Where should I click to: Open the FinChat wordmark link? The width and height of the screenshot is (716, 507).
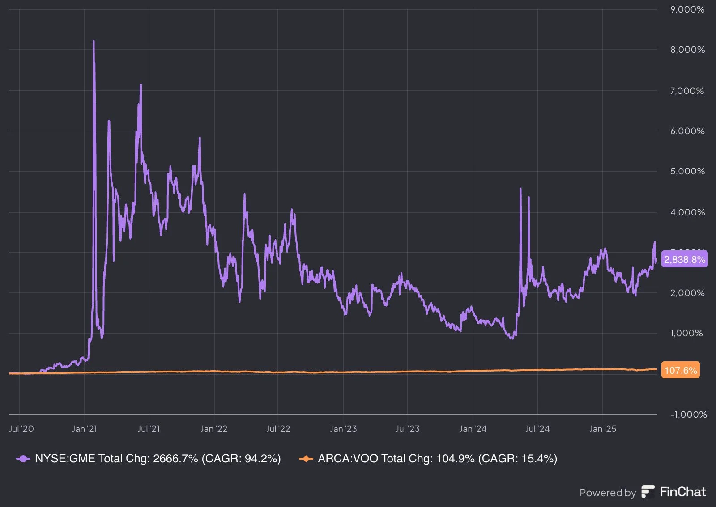pyautogui.click(x=683, y=492)
